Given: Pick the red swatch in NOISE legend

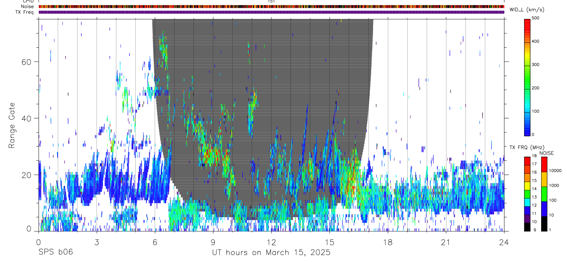Looking at the screenshot, I should pyautogui.click(x=544, y=165).
